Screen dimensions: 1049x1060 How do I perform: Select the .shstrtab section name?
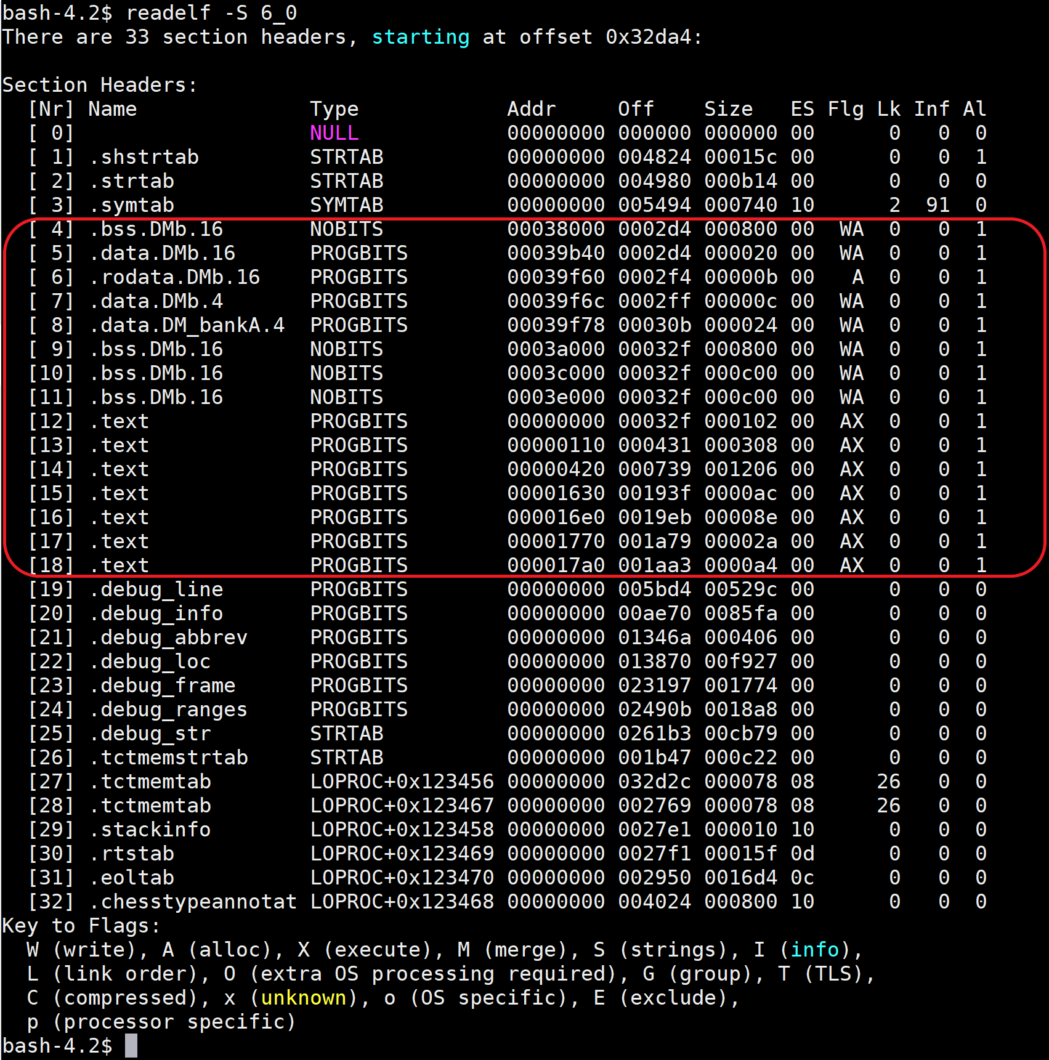(x=144, y=157)
